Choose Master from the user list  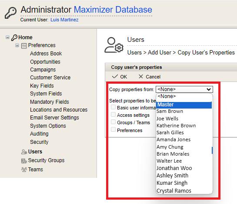[x=184, y=105]
